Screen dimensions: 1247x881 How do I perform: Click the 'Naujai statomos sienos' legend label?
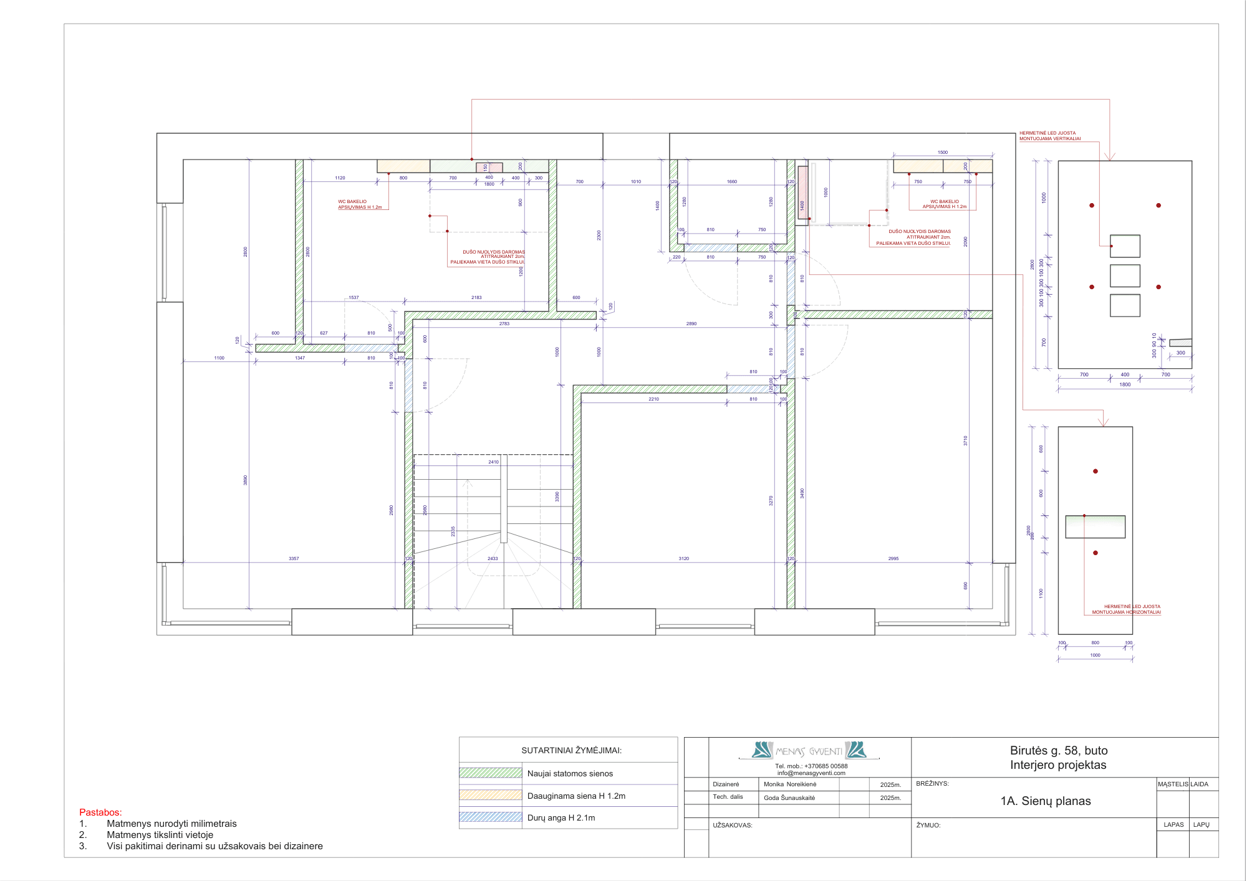pyautogui.click(x=570, y=773)
